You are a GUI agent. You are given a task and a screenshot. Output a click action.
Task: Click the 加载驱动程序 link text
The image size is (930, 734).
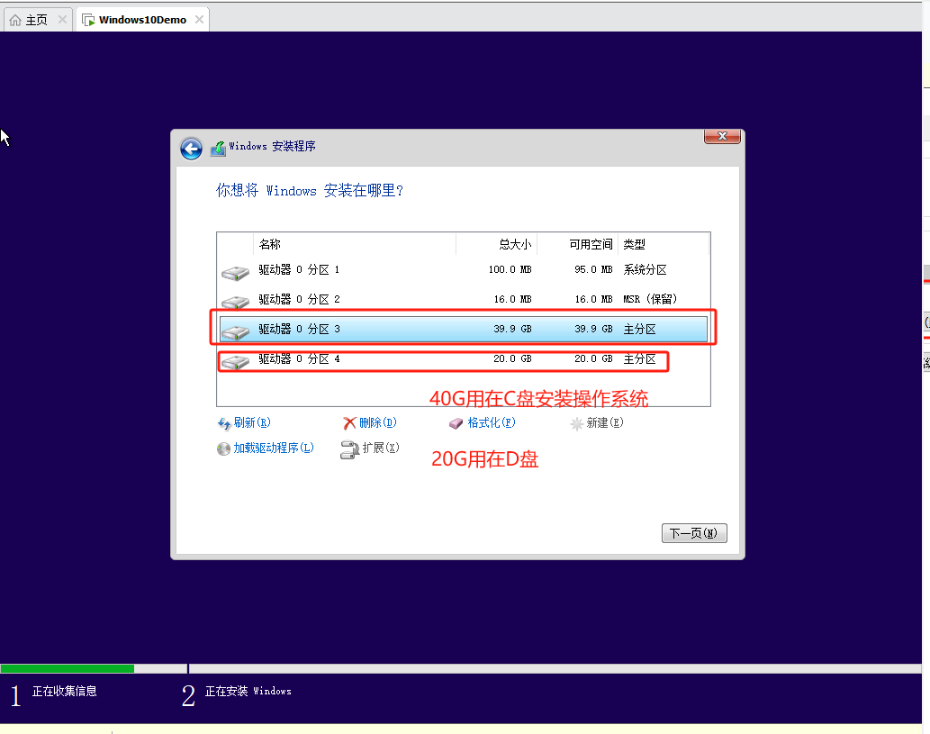[274, 449]
